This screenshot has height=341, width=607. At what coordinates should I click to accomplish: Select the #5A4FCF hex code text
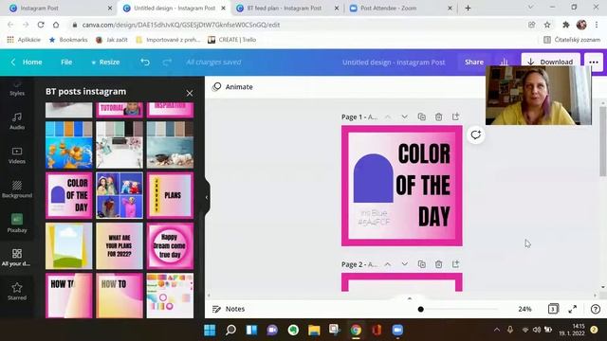pyautogui.click(x=374, y=223)
